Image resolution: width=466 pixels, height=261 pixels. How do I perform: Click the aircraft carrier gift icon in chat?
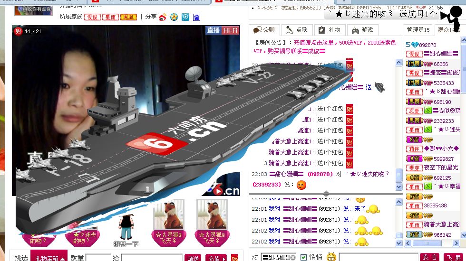click(x=379, y=87)
